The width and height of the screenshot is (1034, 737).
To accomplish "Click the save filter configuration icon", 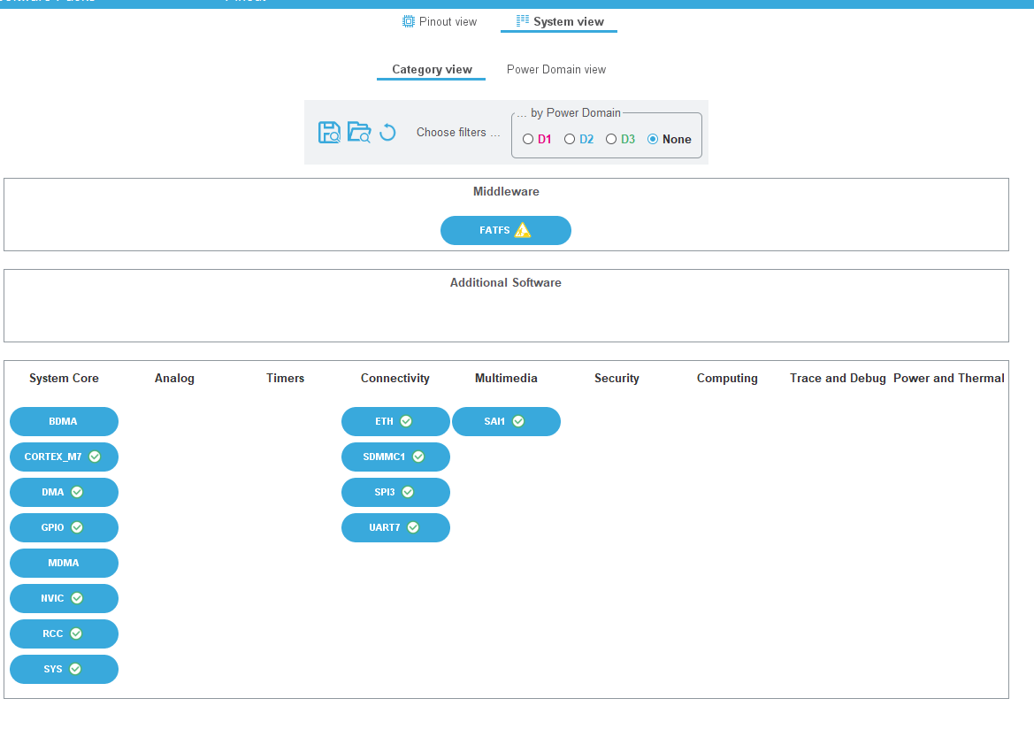I will pos(329,133).
